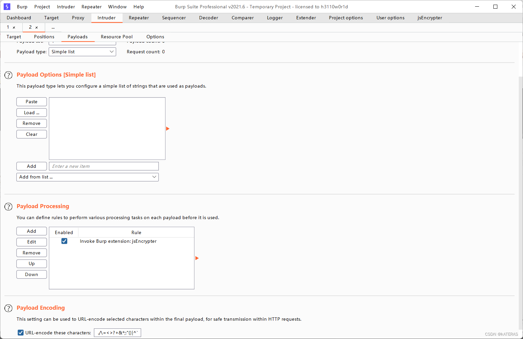Expand the Add from list dropdown
Image resolution: width=523 pixels, height=339 pixels.
(88, 177)
